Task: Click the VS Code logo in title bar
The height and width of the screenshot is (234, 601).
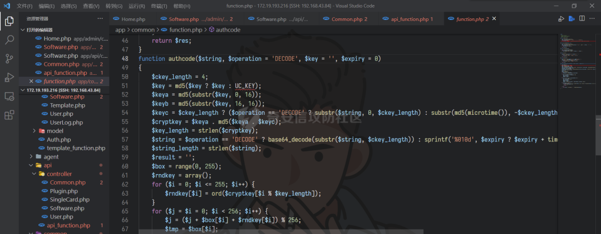Action: [7, 6]
